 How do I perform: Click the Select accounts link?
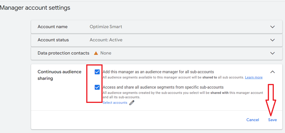(115, 103)
